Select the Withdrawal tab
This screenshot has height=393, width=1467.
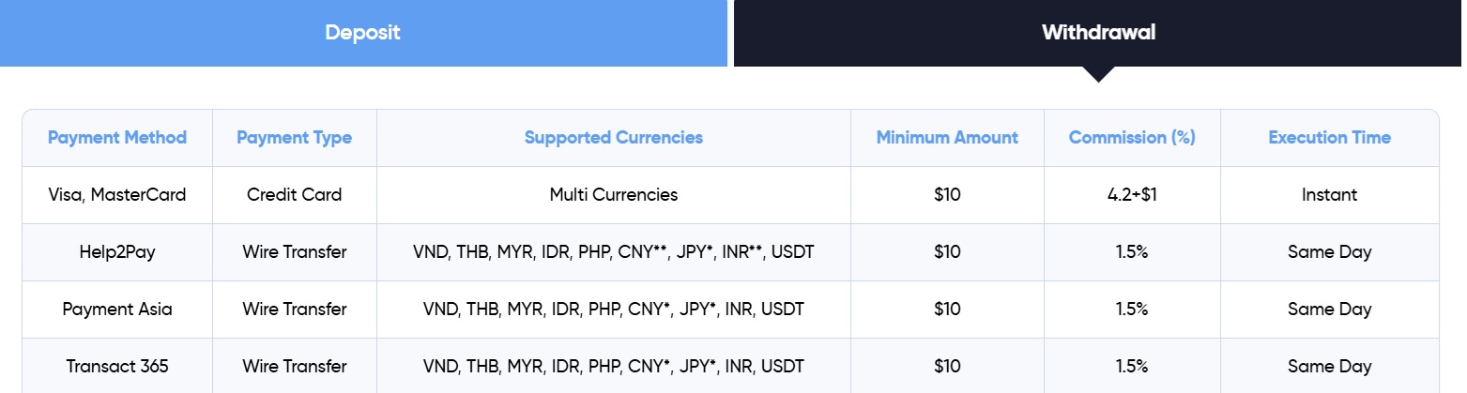(1098, 33)
